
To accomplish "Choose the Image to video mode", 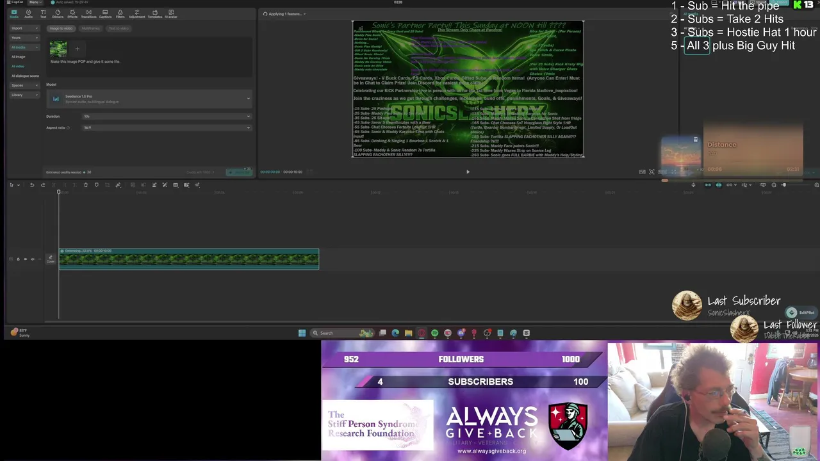I will (x=61, y=28).
